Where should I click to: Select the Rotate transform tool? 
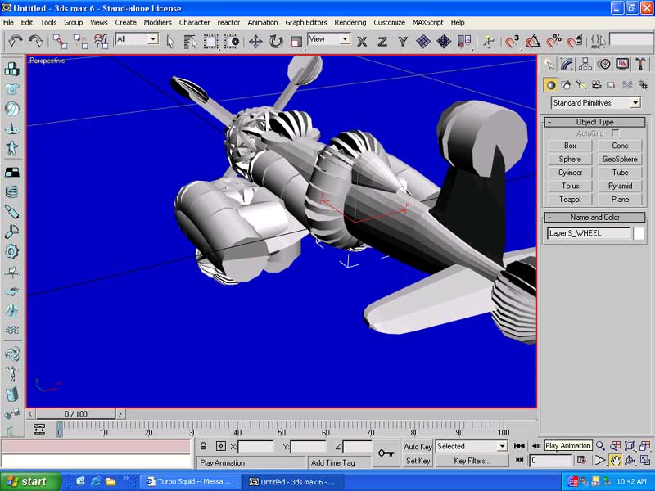(x=276, y=41)
